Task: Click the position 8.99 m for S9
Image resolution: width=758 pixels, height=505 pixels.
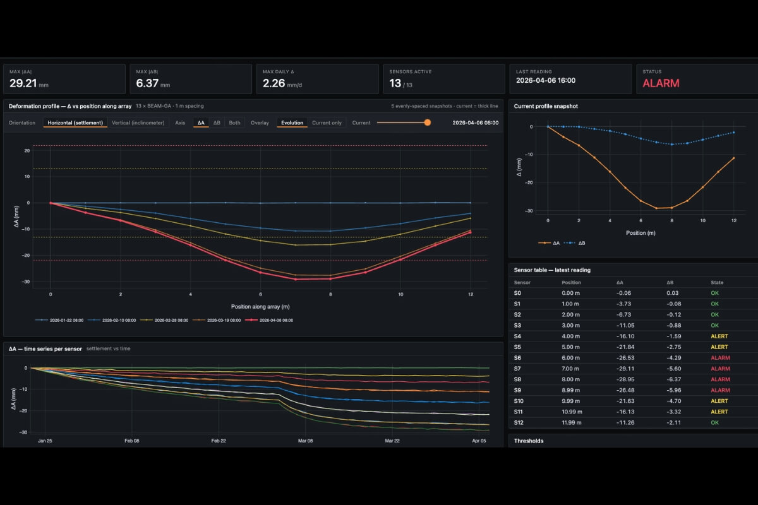Action: click(570, 390)
